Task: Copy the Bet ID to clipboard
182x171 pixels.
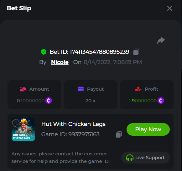Action: (x=136, y=52)
